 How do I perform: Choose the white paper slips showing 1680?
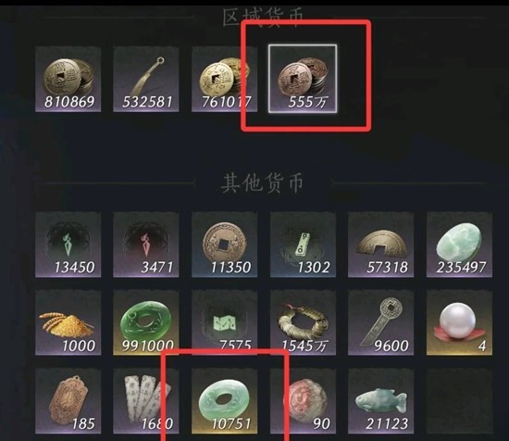[146, 401]
